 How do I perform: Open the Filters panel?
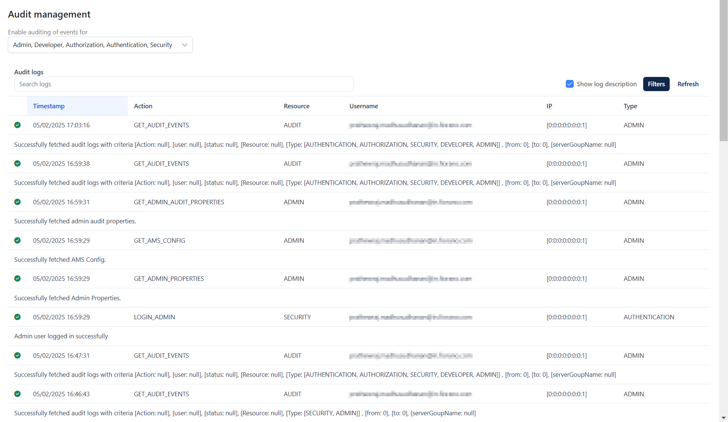click(656, 84)
